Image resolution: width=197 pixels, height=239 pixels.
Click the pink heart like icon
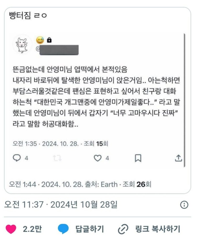click(x=11, y=229)
